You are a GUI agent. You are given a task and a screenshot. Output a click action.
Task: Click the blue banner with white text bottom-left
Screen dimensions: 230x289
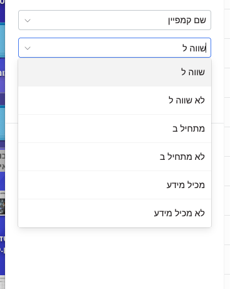[3, 244]
